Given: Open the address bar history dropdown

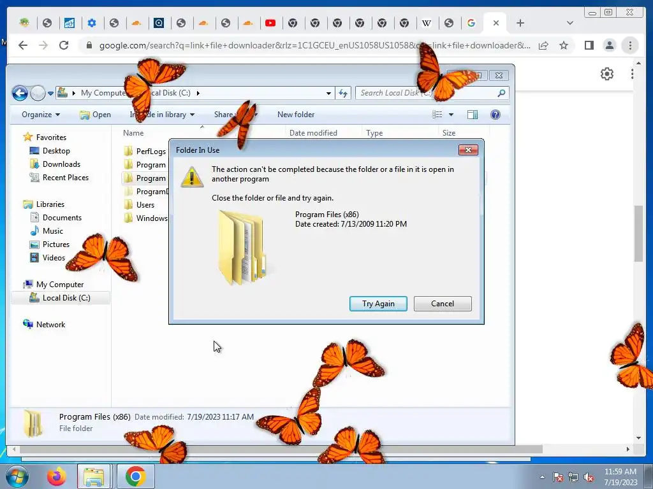Looking at the screenshot, I should click(x=328, y=93).
